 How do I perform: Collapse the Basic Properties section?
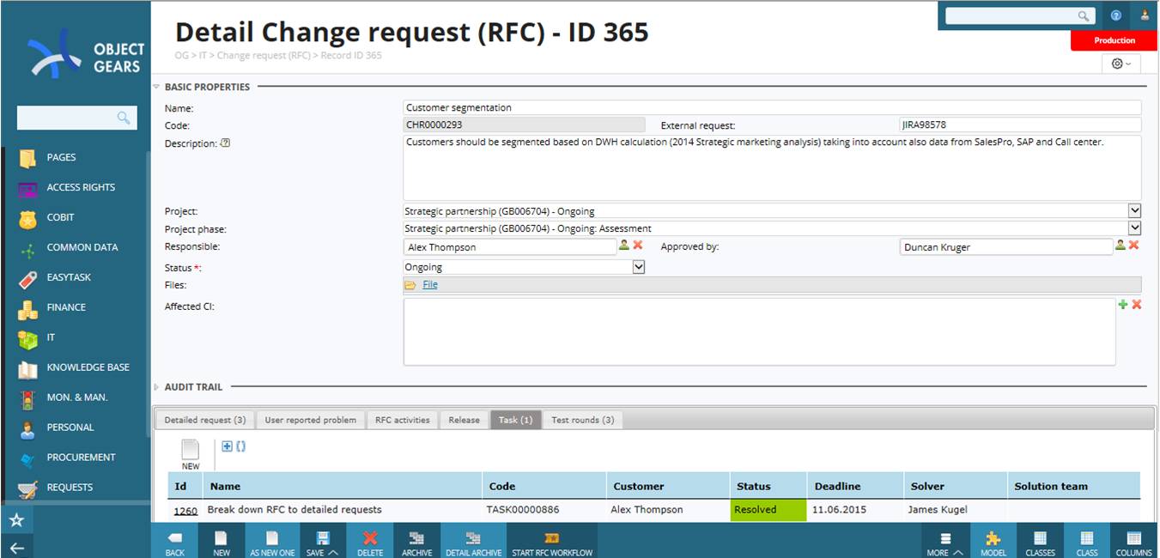pos(156,87)
